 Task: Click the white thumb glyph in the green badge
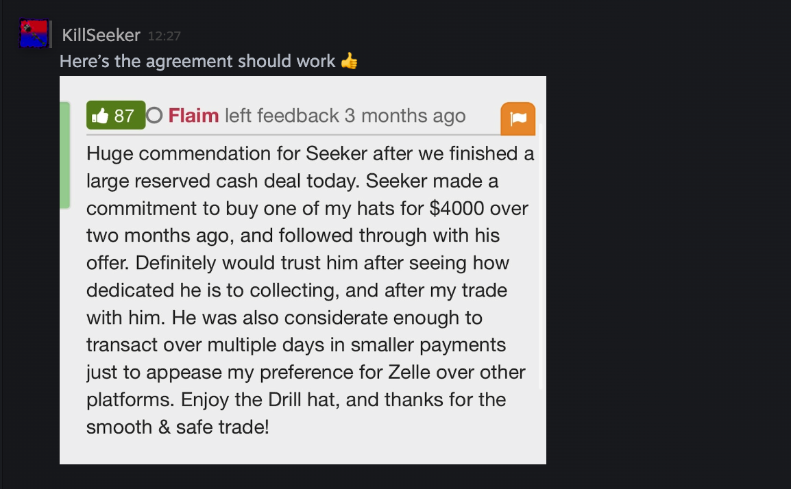pos(100,116)
